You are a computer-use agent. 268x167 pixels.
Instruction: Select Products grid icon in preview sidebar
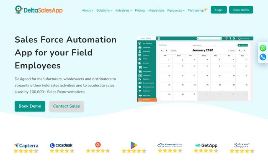pyautogui.click(x=139, y=55)
